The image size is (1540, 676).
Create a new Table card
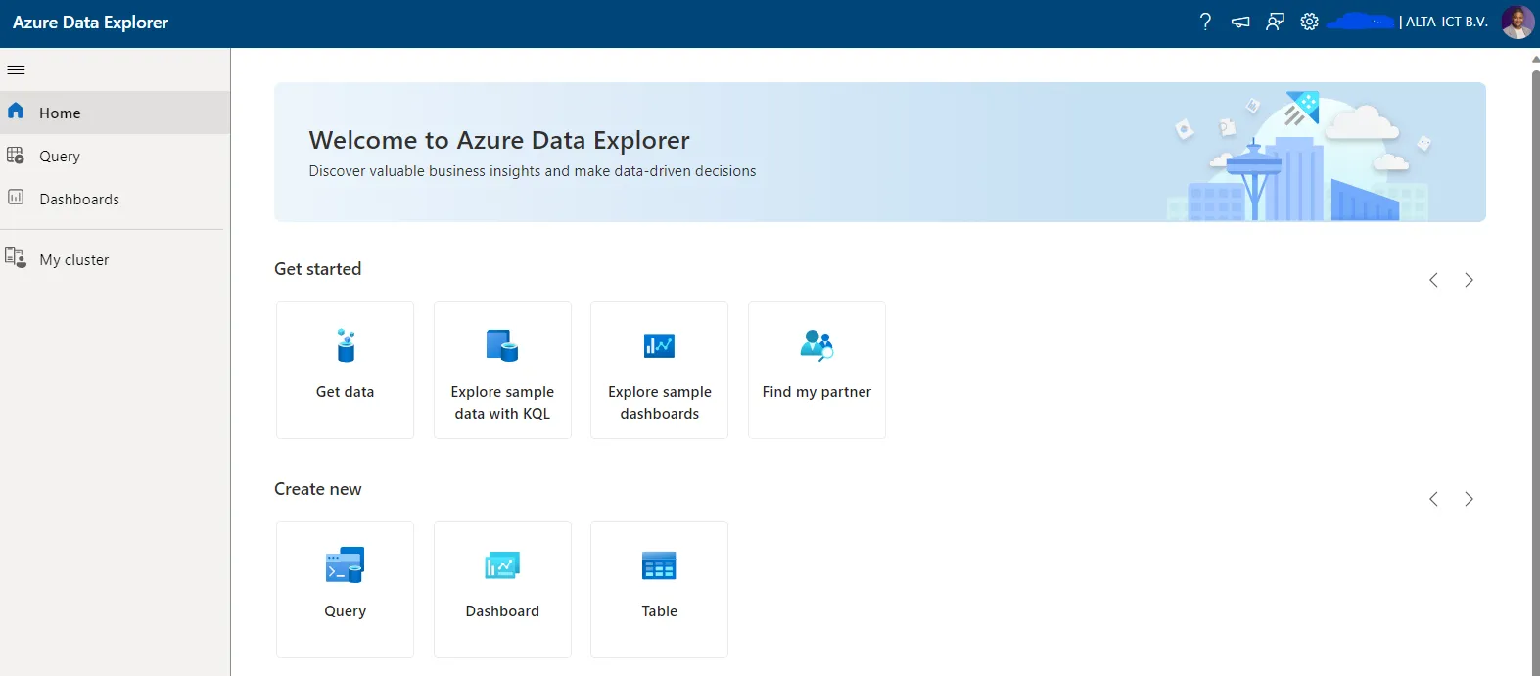coord(659,590)
